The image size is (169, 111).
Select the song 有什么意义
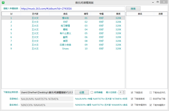(x=65, y=33)
